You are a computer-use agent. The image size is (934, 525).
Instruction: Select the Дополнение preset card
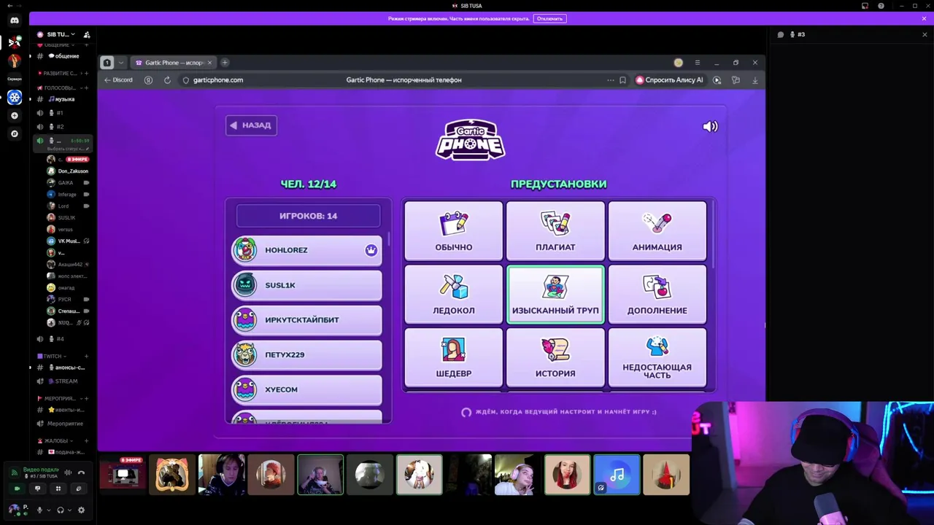[x=657, y=294]
